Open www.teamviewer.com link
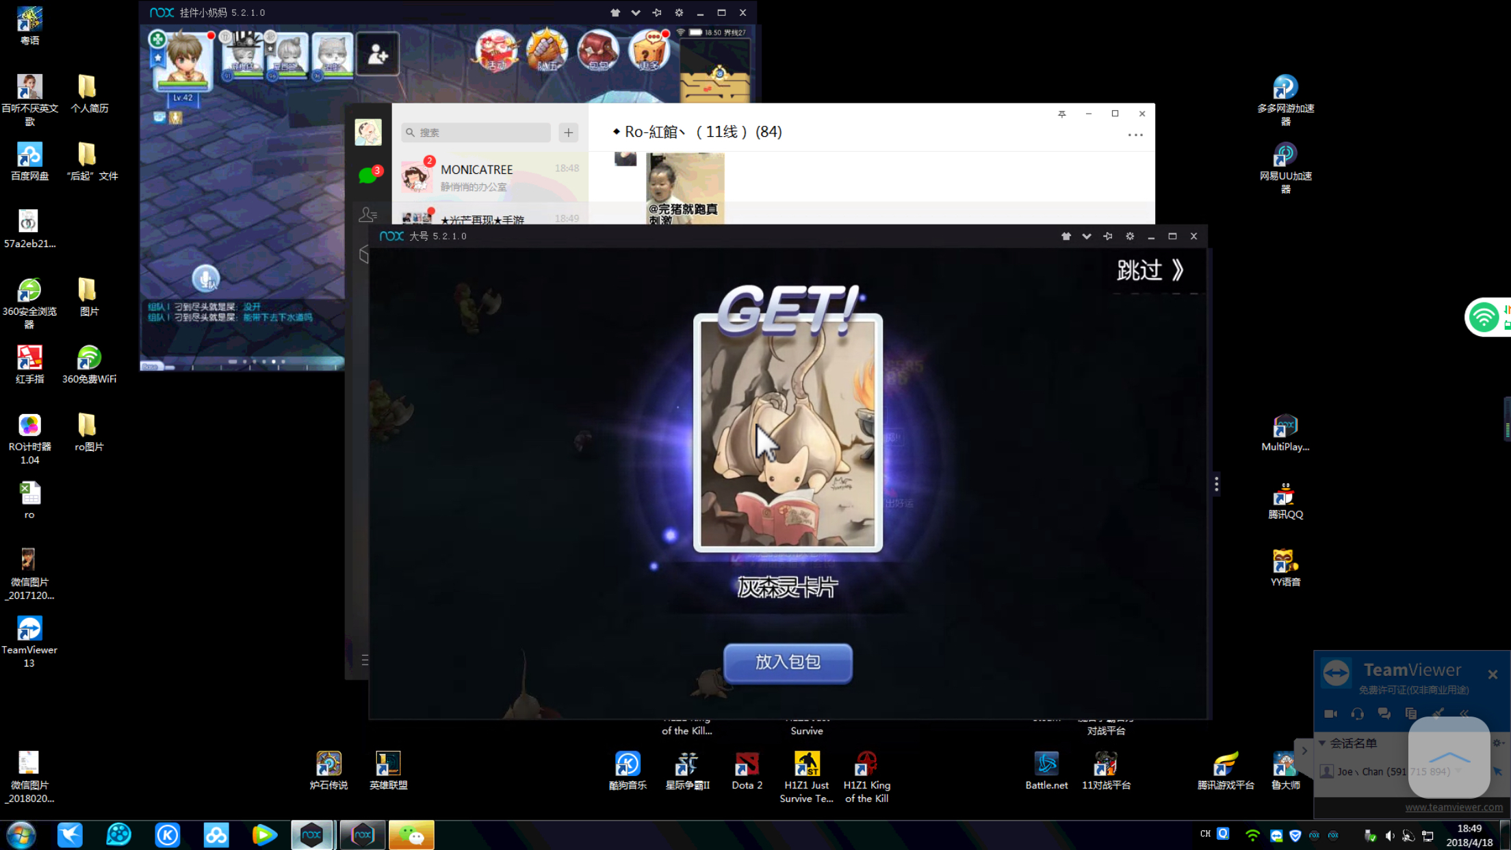The image size is (1511, 850). tap(1454, 808)
